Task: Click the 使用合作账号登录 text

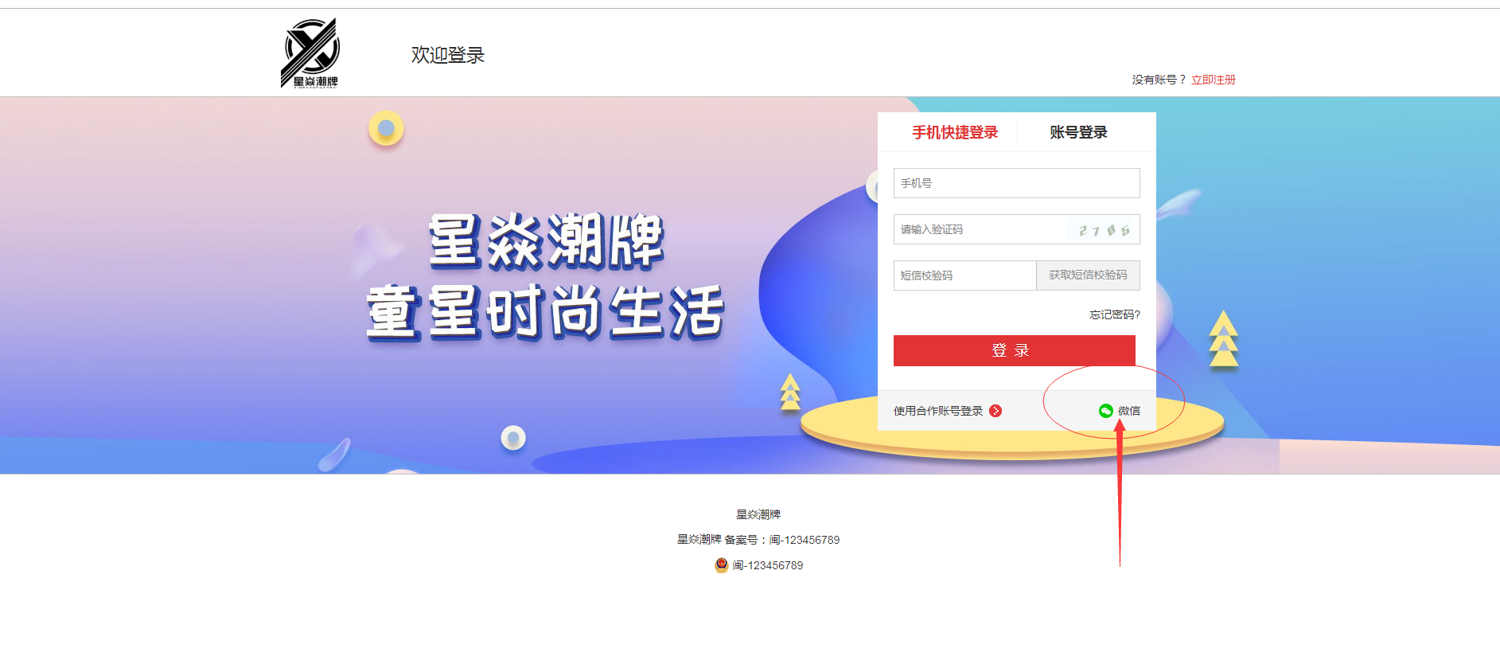Action: [x=938, y=411]
